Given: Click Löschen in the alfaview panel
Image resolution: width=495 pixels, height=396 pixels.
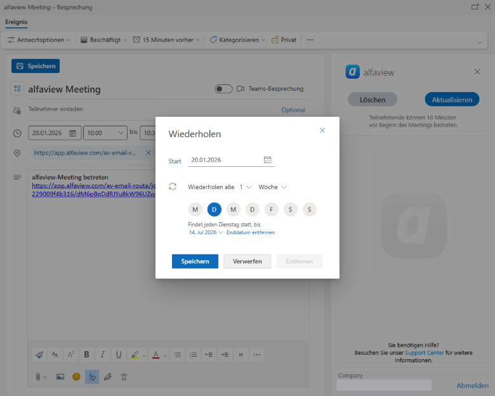Looking at the screenshot, I should tap(373, 100).
